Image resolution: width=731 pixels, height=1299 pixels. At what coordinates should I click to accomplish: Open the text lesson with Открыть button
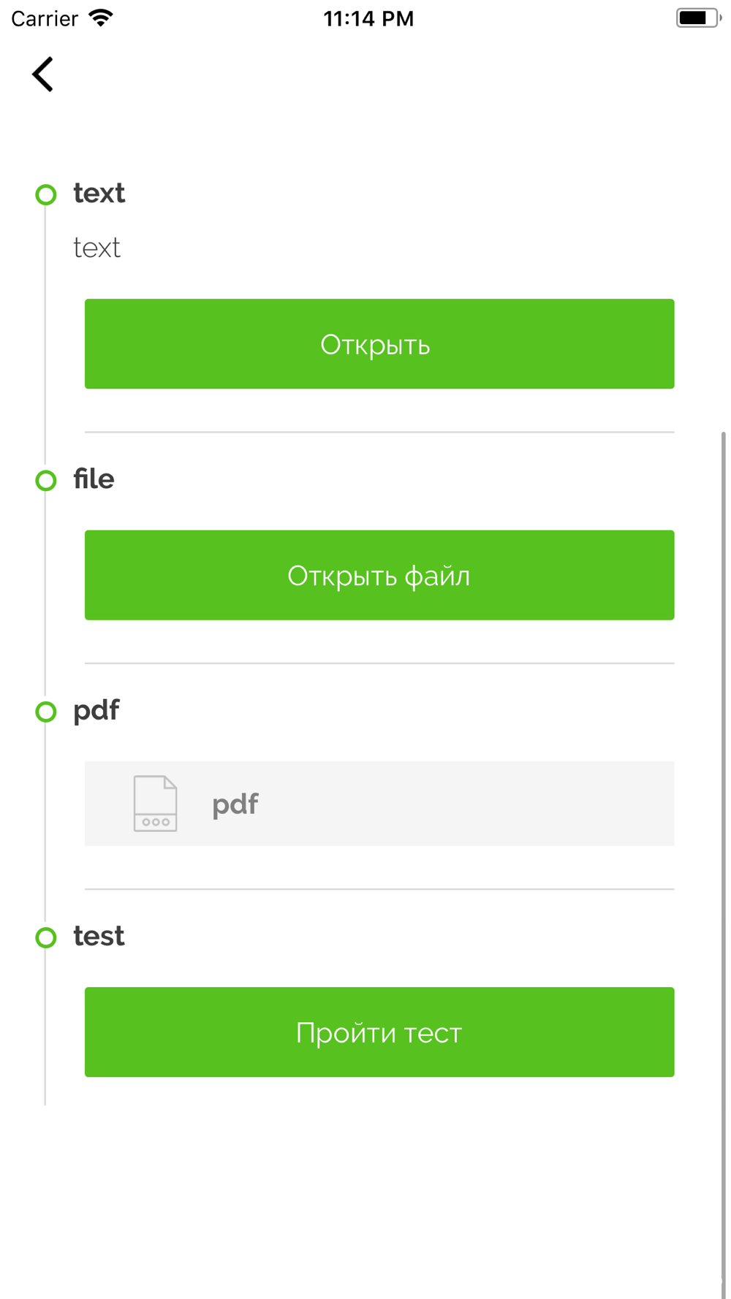pos(379,343)
